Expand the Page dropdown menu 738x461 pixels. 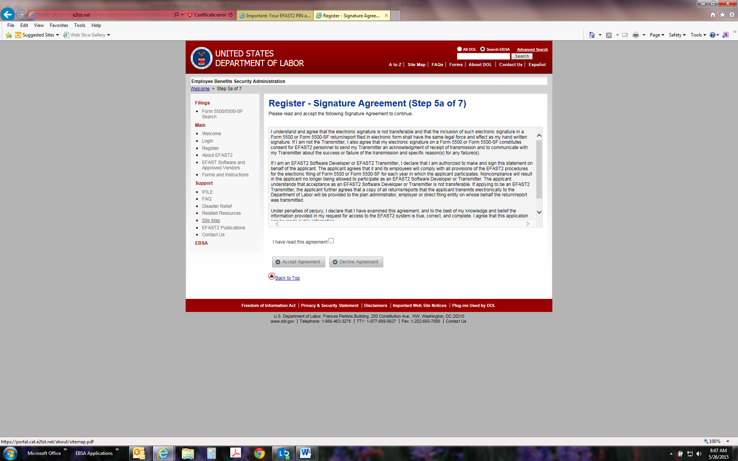pyautogui.click(x=657, y=35)
